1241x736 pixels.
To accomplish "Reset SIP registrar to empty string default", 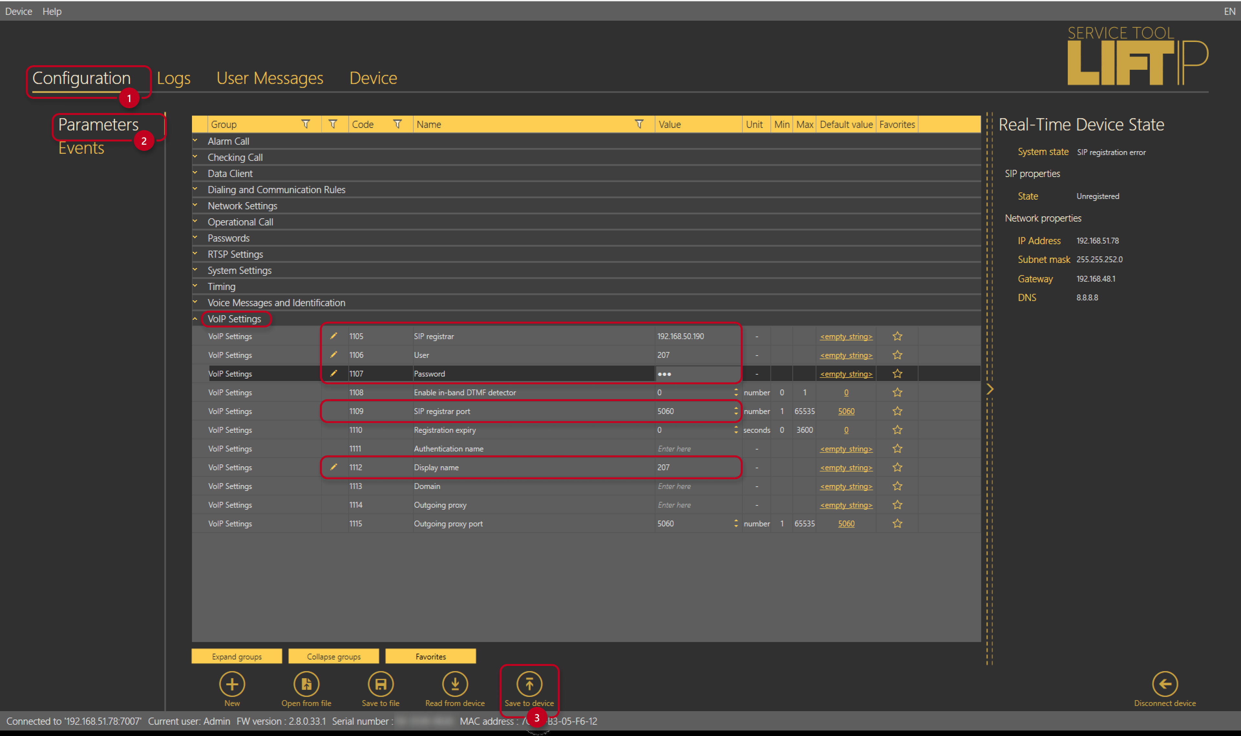I will (846, 336).
